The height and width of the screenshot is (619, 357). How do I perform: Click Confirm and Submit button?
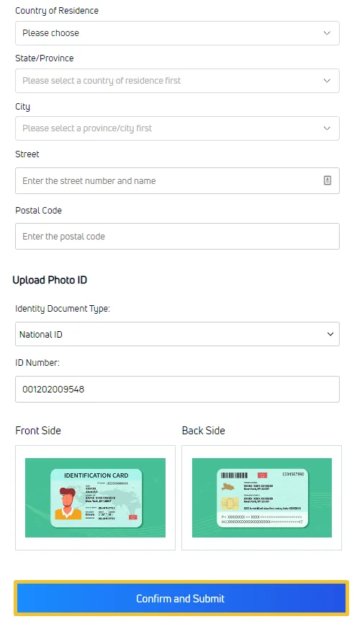point(181,599)
